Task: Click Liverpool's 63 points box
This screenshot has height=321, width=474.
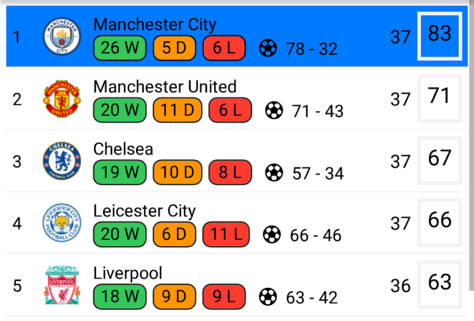Action: pos(439,284)
